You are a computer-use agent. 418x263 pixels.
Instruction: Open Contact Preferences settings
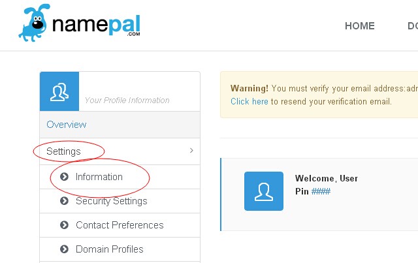(x=120, y=225)
